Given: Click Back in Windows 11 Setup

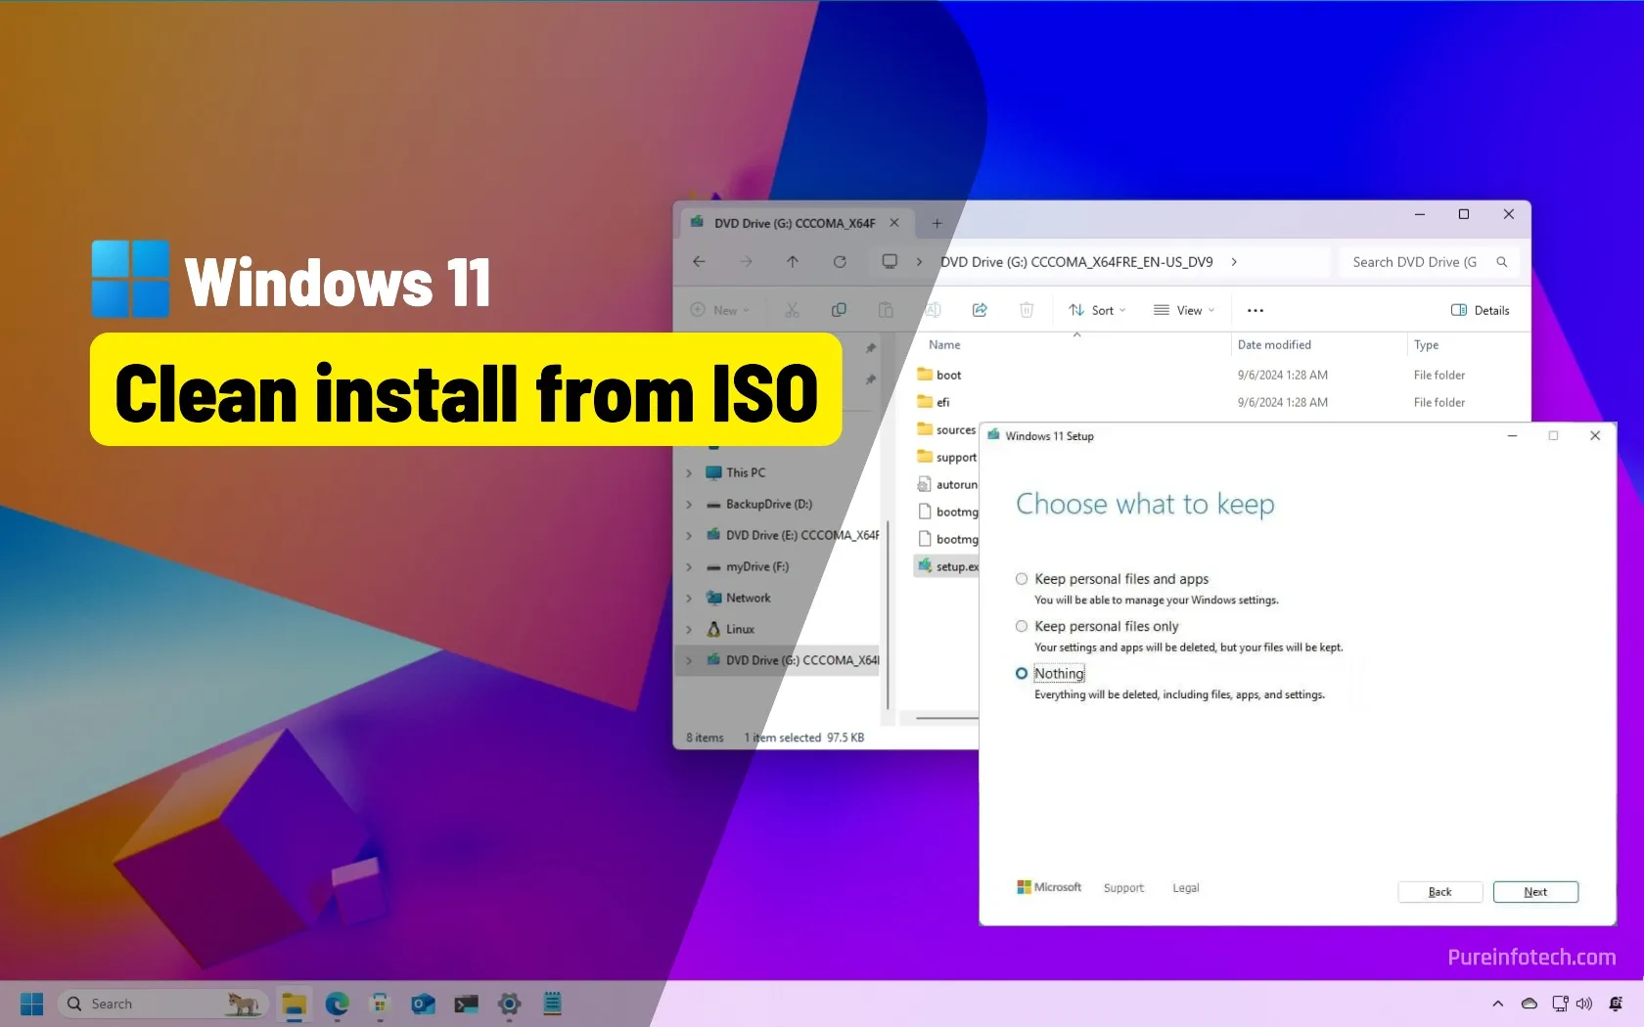Looking at the screenshot, I should pos(1439,892).
